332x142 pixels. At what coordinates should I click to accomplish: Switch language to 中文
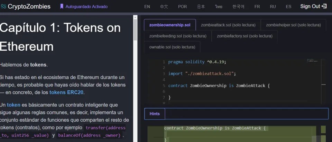coord(164,7)
